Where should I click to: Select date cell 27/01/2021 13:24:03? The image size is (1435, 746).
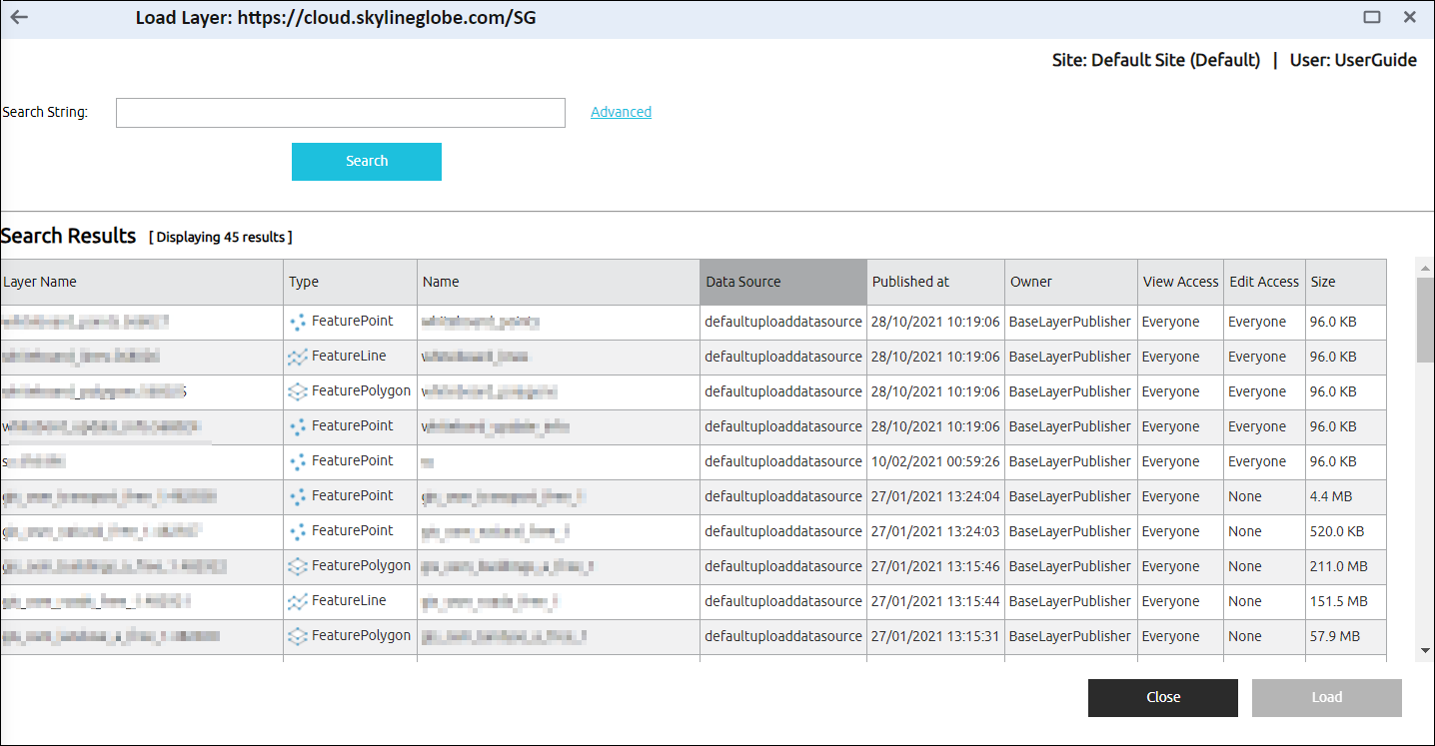pos(935,531)
